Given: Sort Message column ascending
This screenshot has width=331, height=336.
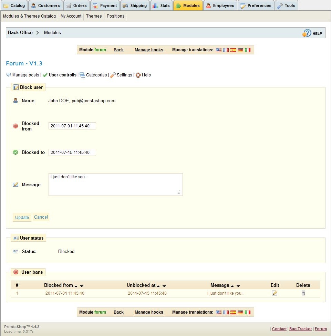Looking at the screenshot, I should [x=232, y=286].
